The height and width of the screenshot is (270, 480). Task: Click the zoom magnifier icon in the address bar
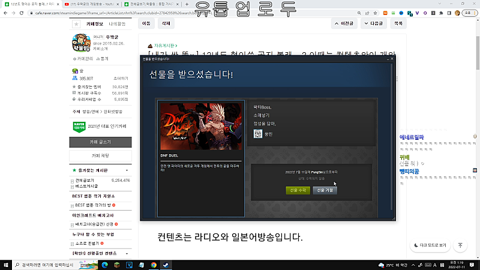point(359,13)
